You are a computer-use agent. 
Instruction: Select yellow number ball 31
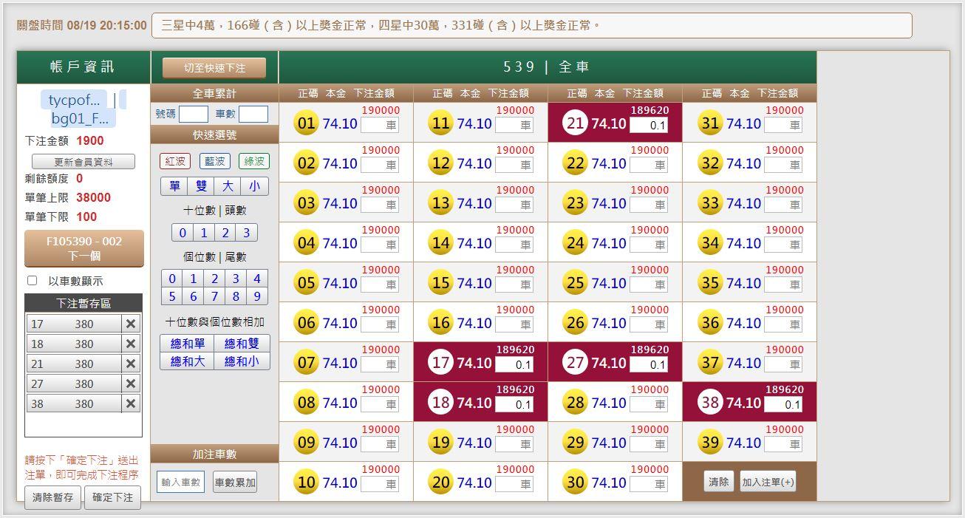[x=709, y=123]
